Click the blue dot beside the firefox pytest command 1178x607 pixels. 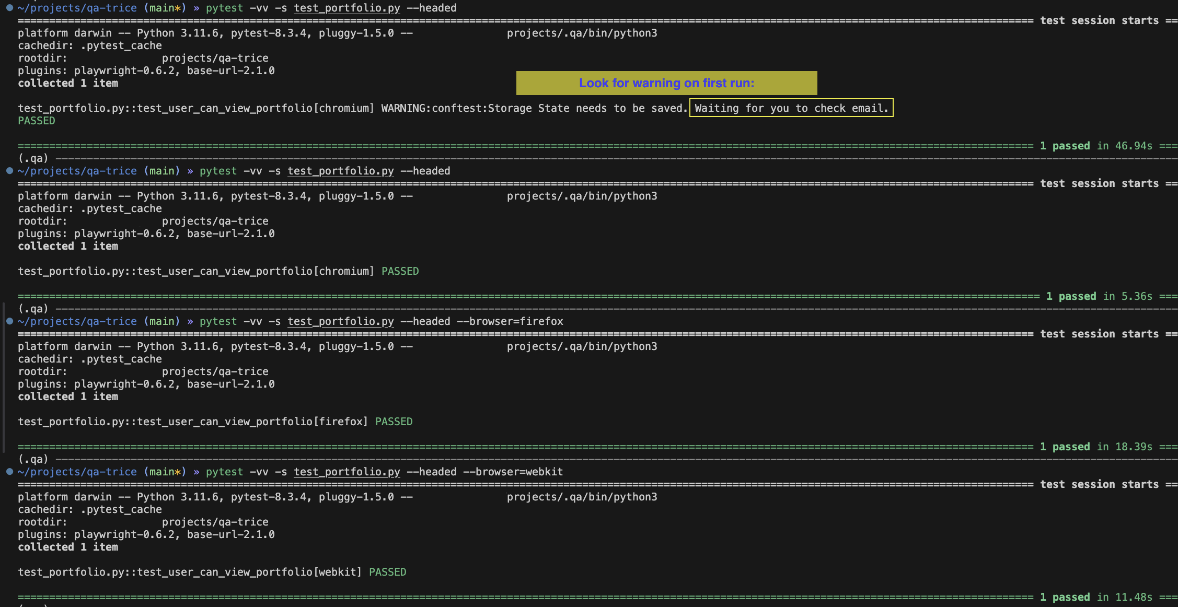click(x=9, y=321)
